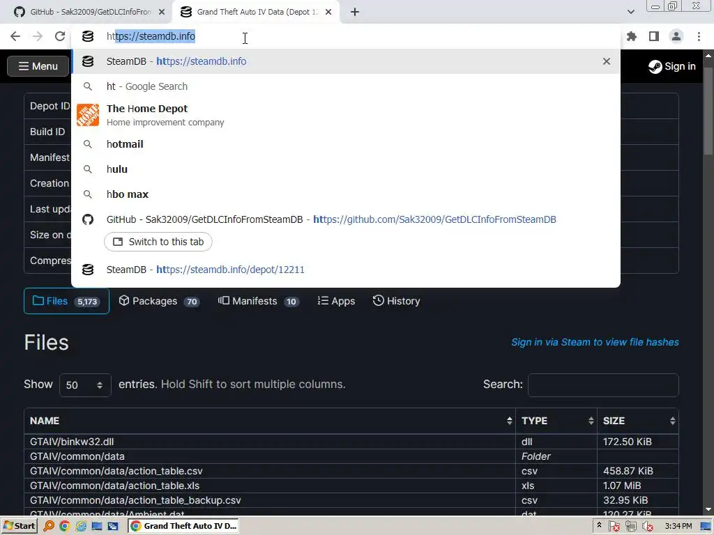Click the action center flag tray icon

pyautogui.click(x=614, y=527)
